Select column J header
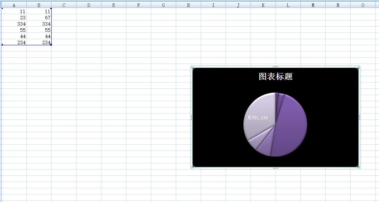This screenshot has height=202, width=379. pyautogui.click(x=238, y=5)
